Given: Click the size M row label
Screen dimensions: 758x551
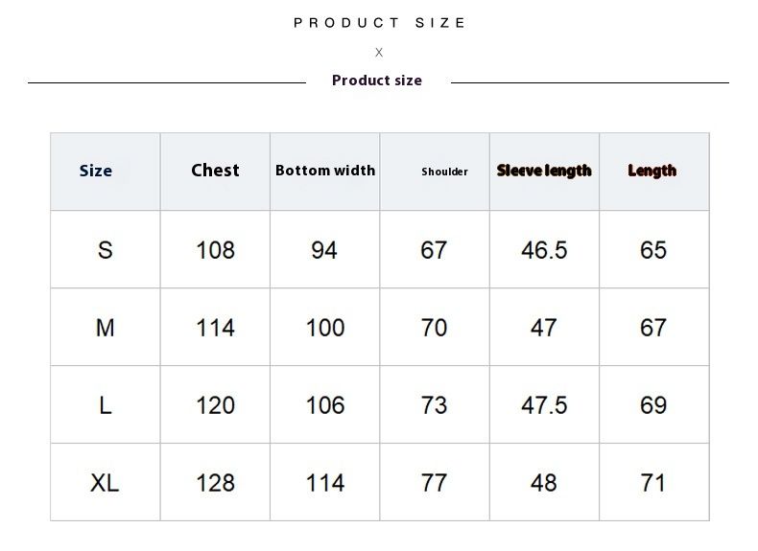Looking at the screenshot, I should point(106,328).
